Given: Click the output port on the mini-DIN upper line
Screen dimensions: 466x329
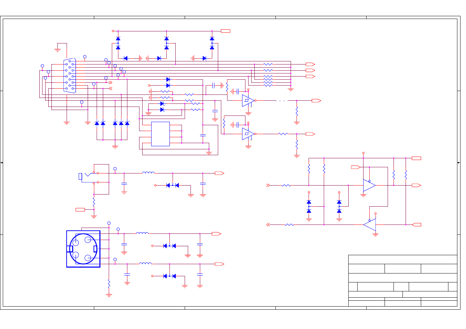Looking at the screenshot, I should click(x=216, y=234).
